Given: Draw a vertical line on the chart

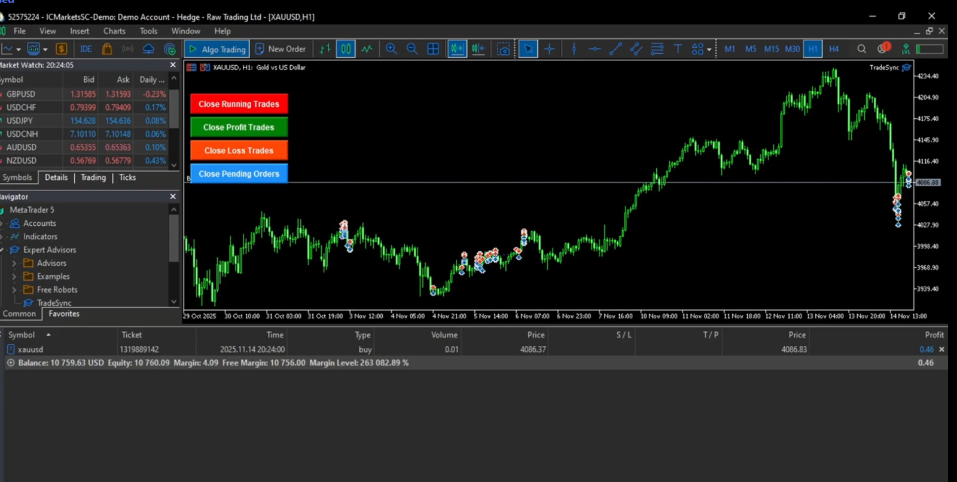Looking at the screenshot, I should [x=574, y=49].
